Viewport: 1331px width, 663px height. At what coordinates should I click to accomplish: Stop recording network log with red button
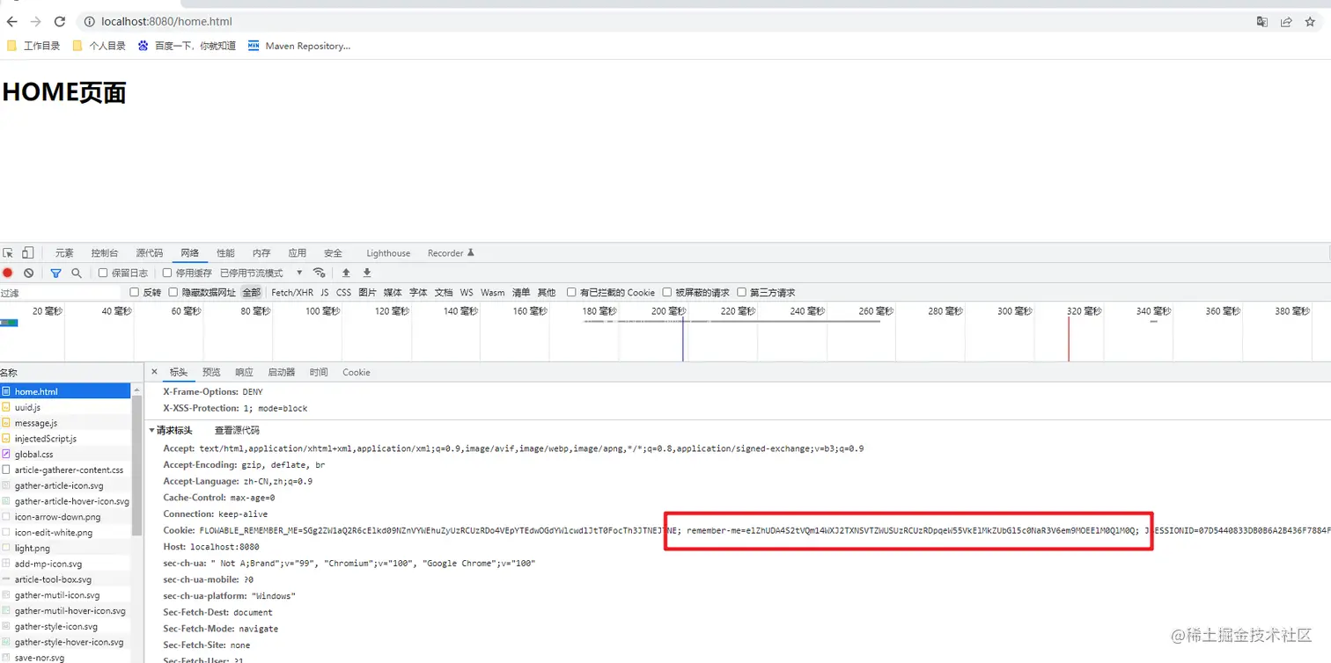pyautogui.click(x=8, y=273)
